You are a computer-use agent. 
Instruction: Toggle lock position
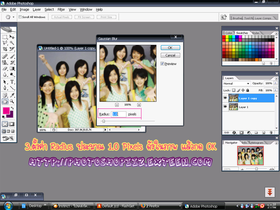(x=243, y=90)
